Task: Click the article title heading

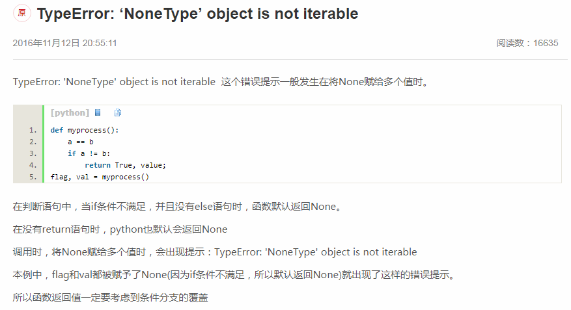Action: click(198, 14)
